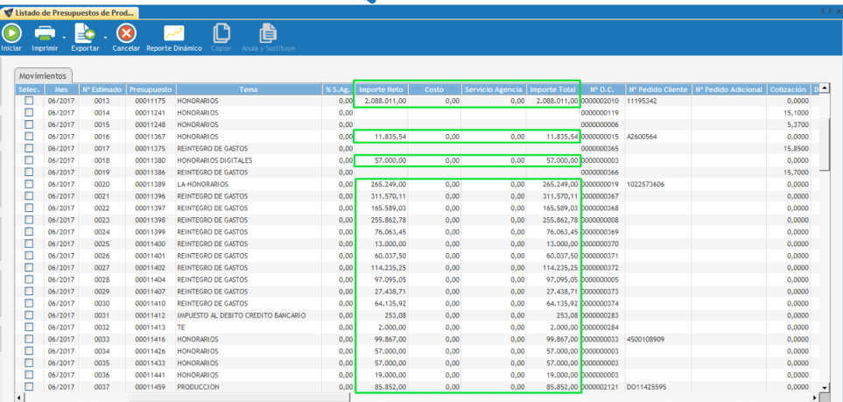Click the Tema column header

coord(249,89)
